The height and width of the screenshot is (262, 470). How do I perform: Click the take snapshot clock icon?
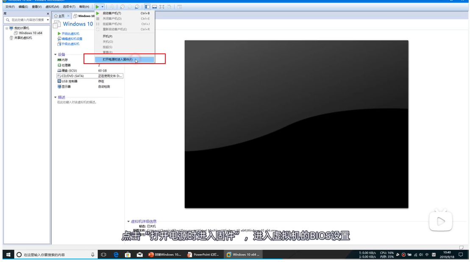click(x=122, y=7)
